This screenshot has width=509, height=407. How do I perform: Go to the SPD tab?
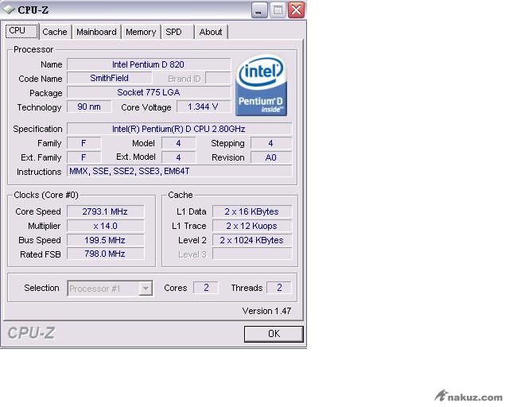(177, 32)
